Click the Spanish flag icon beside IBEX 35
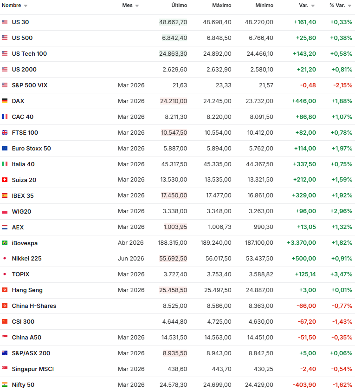Image resolution: width=355 pixels, height=391 pixels. click(5, 195)
